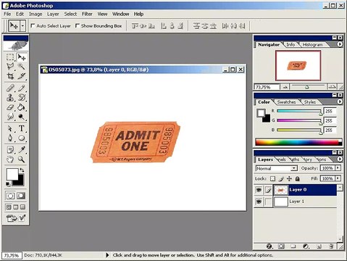Open status bar info arrow menu
This screenshot has width=347, height=261.
click(107, 255)
